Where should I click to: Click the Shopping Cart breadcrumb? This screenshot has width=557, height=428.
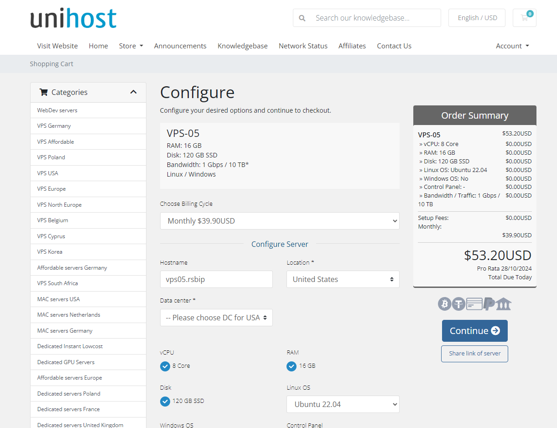pos(52,64)
